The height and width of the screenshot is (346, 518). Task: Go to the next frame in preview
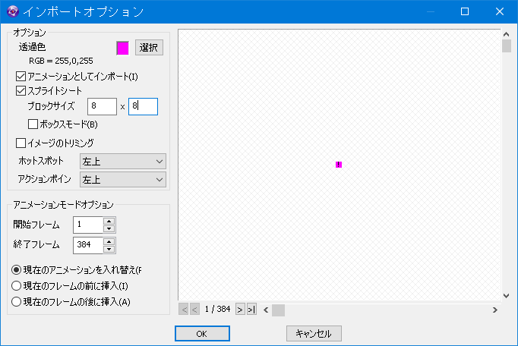coord(240,310)
